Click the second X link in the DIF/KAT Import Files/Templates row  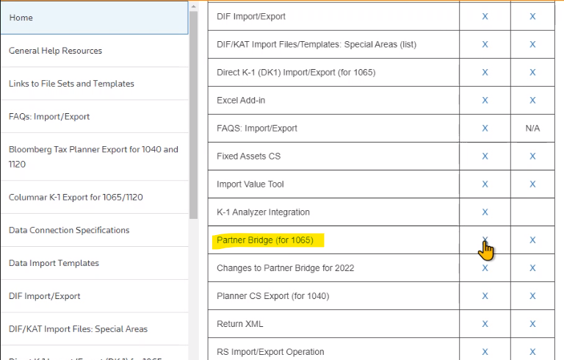point(532,45)
